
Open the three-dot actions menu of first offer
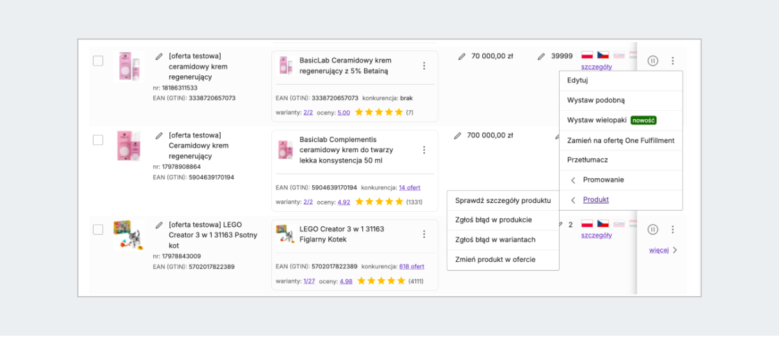(673, 61)
